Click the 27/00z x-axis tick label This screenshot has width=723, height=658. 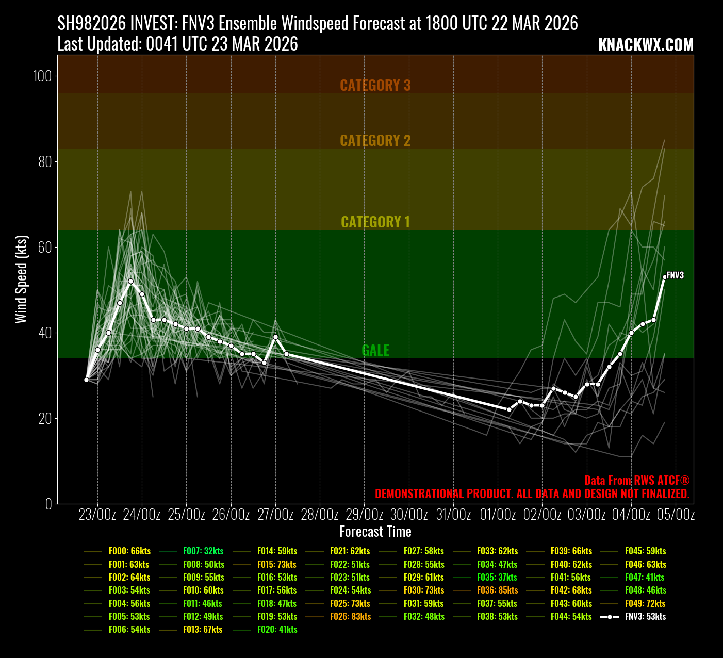pos(275,515)
